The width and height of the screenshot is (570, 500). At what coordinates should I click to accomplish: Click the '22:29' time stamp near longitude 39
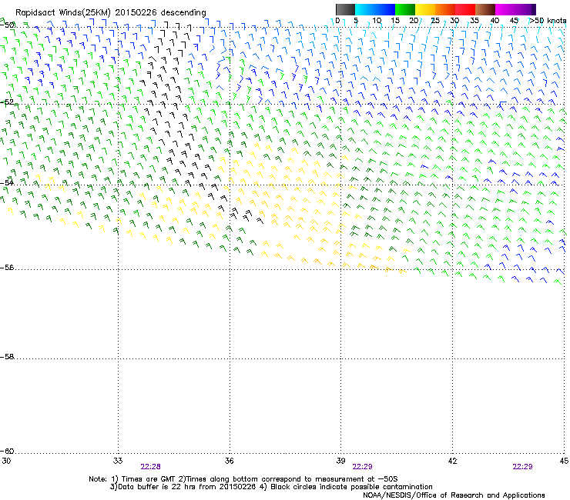click(363, 467)
